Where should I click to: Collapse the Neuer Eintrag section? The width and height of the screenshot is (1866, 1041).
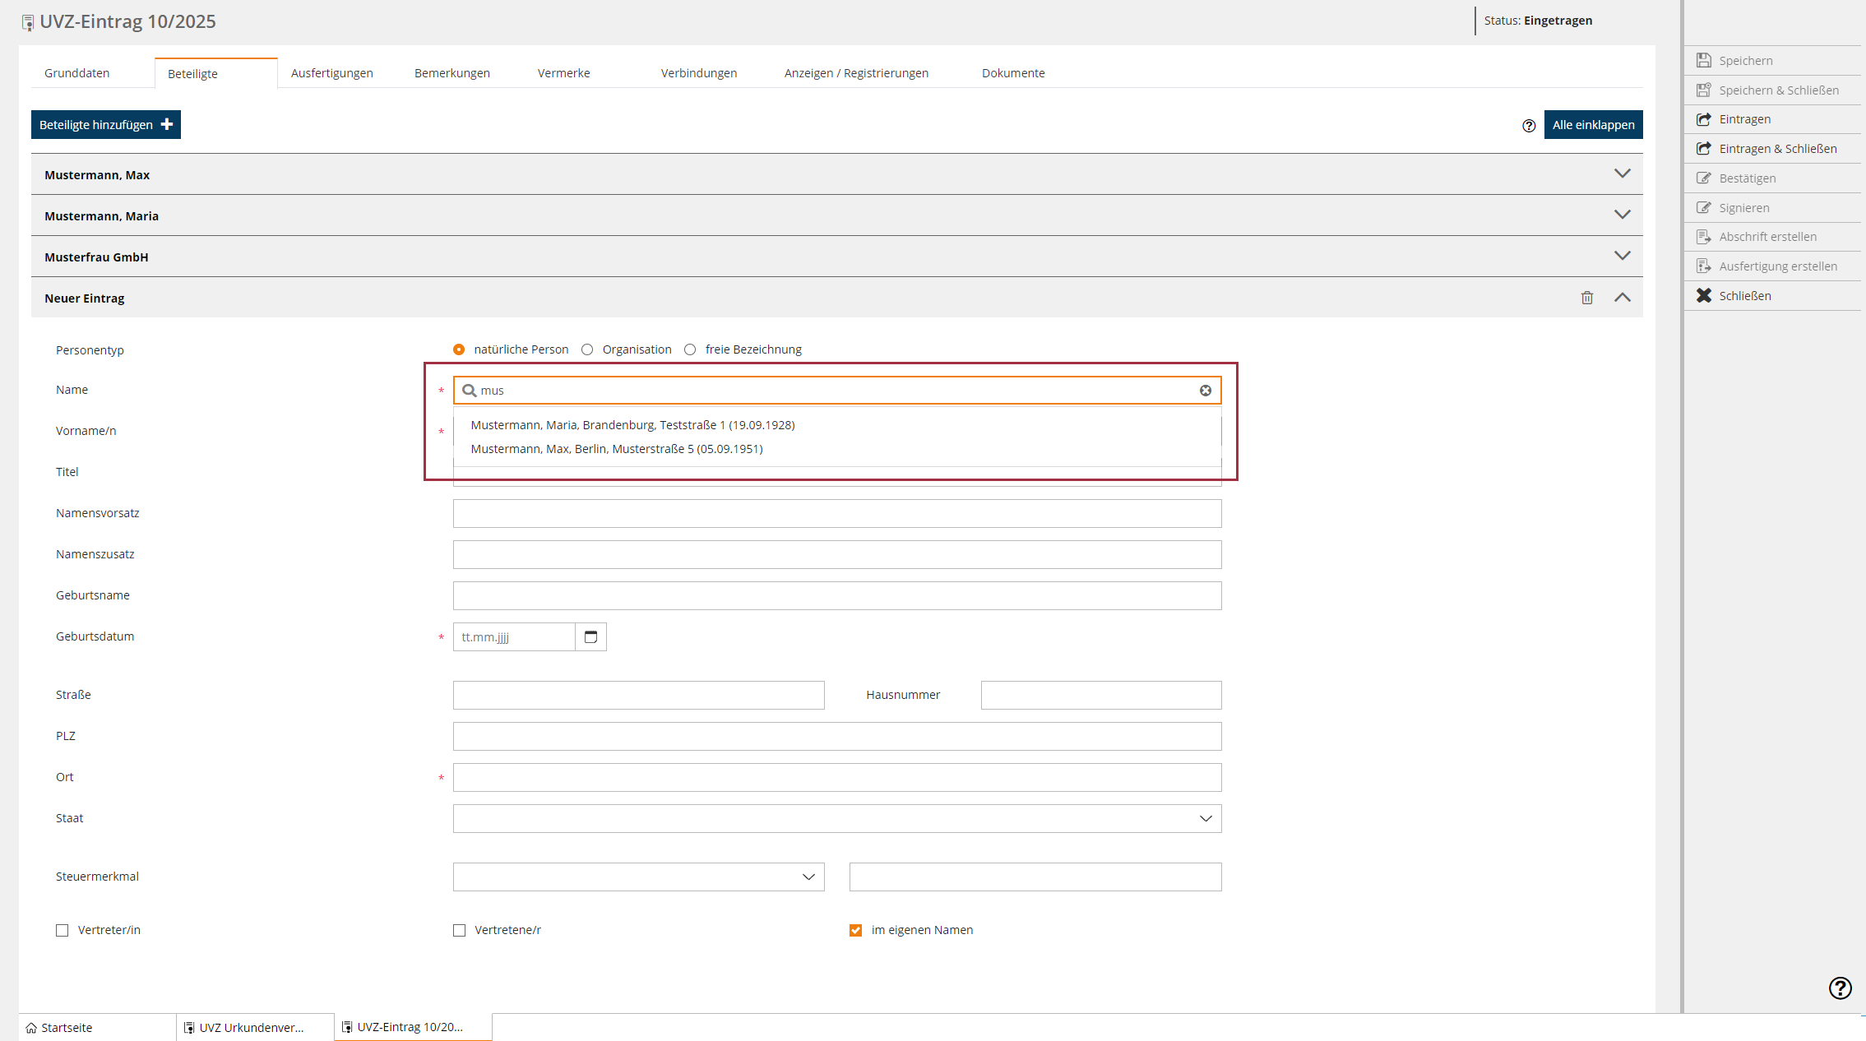(x=1622, y=298)
